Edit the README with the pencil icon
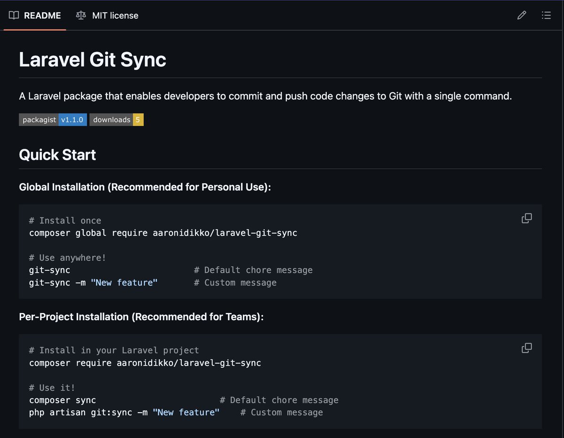564x438 pixels. [522, 15]
